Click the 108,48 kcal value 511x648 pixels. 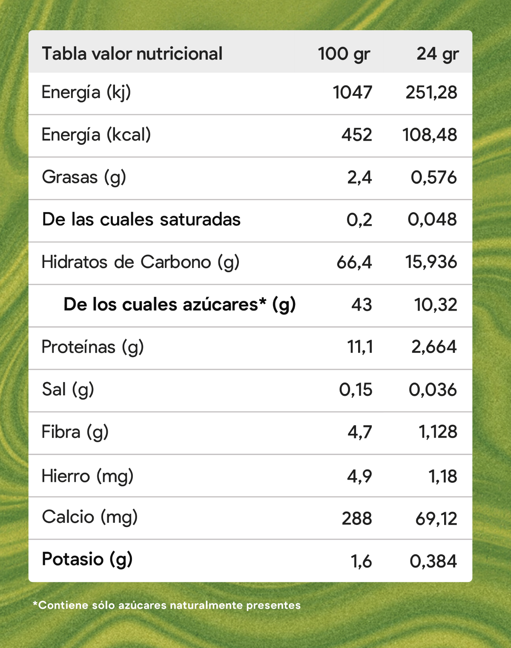tap(430, 135)
